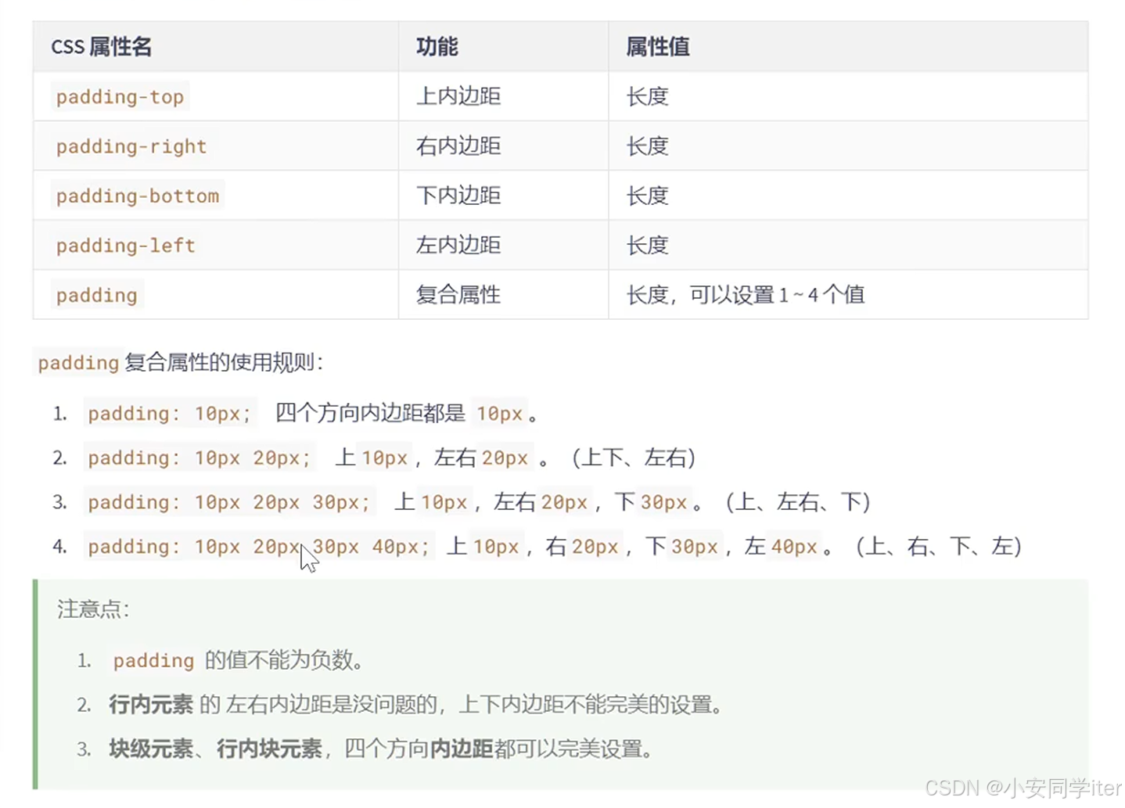This screenshot has height=808, width=1125.
Task: Click the text '(上下、左右)'
Action: tap(634, 458)
